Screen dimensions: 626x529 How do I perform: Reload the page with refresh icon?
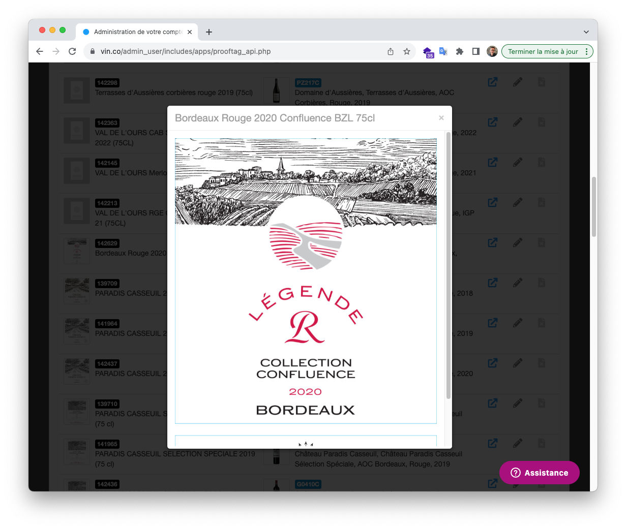click(x=72, y=51)
